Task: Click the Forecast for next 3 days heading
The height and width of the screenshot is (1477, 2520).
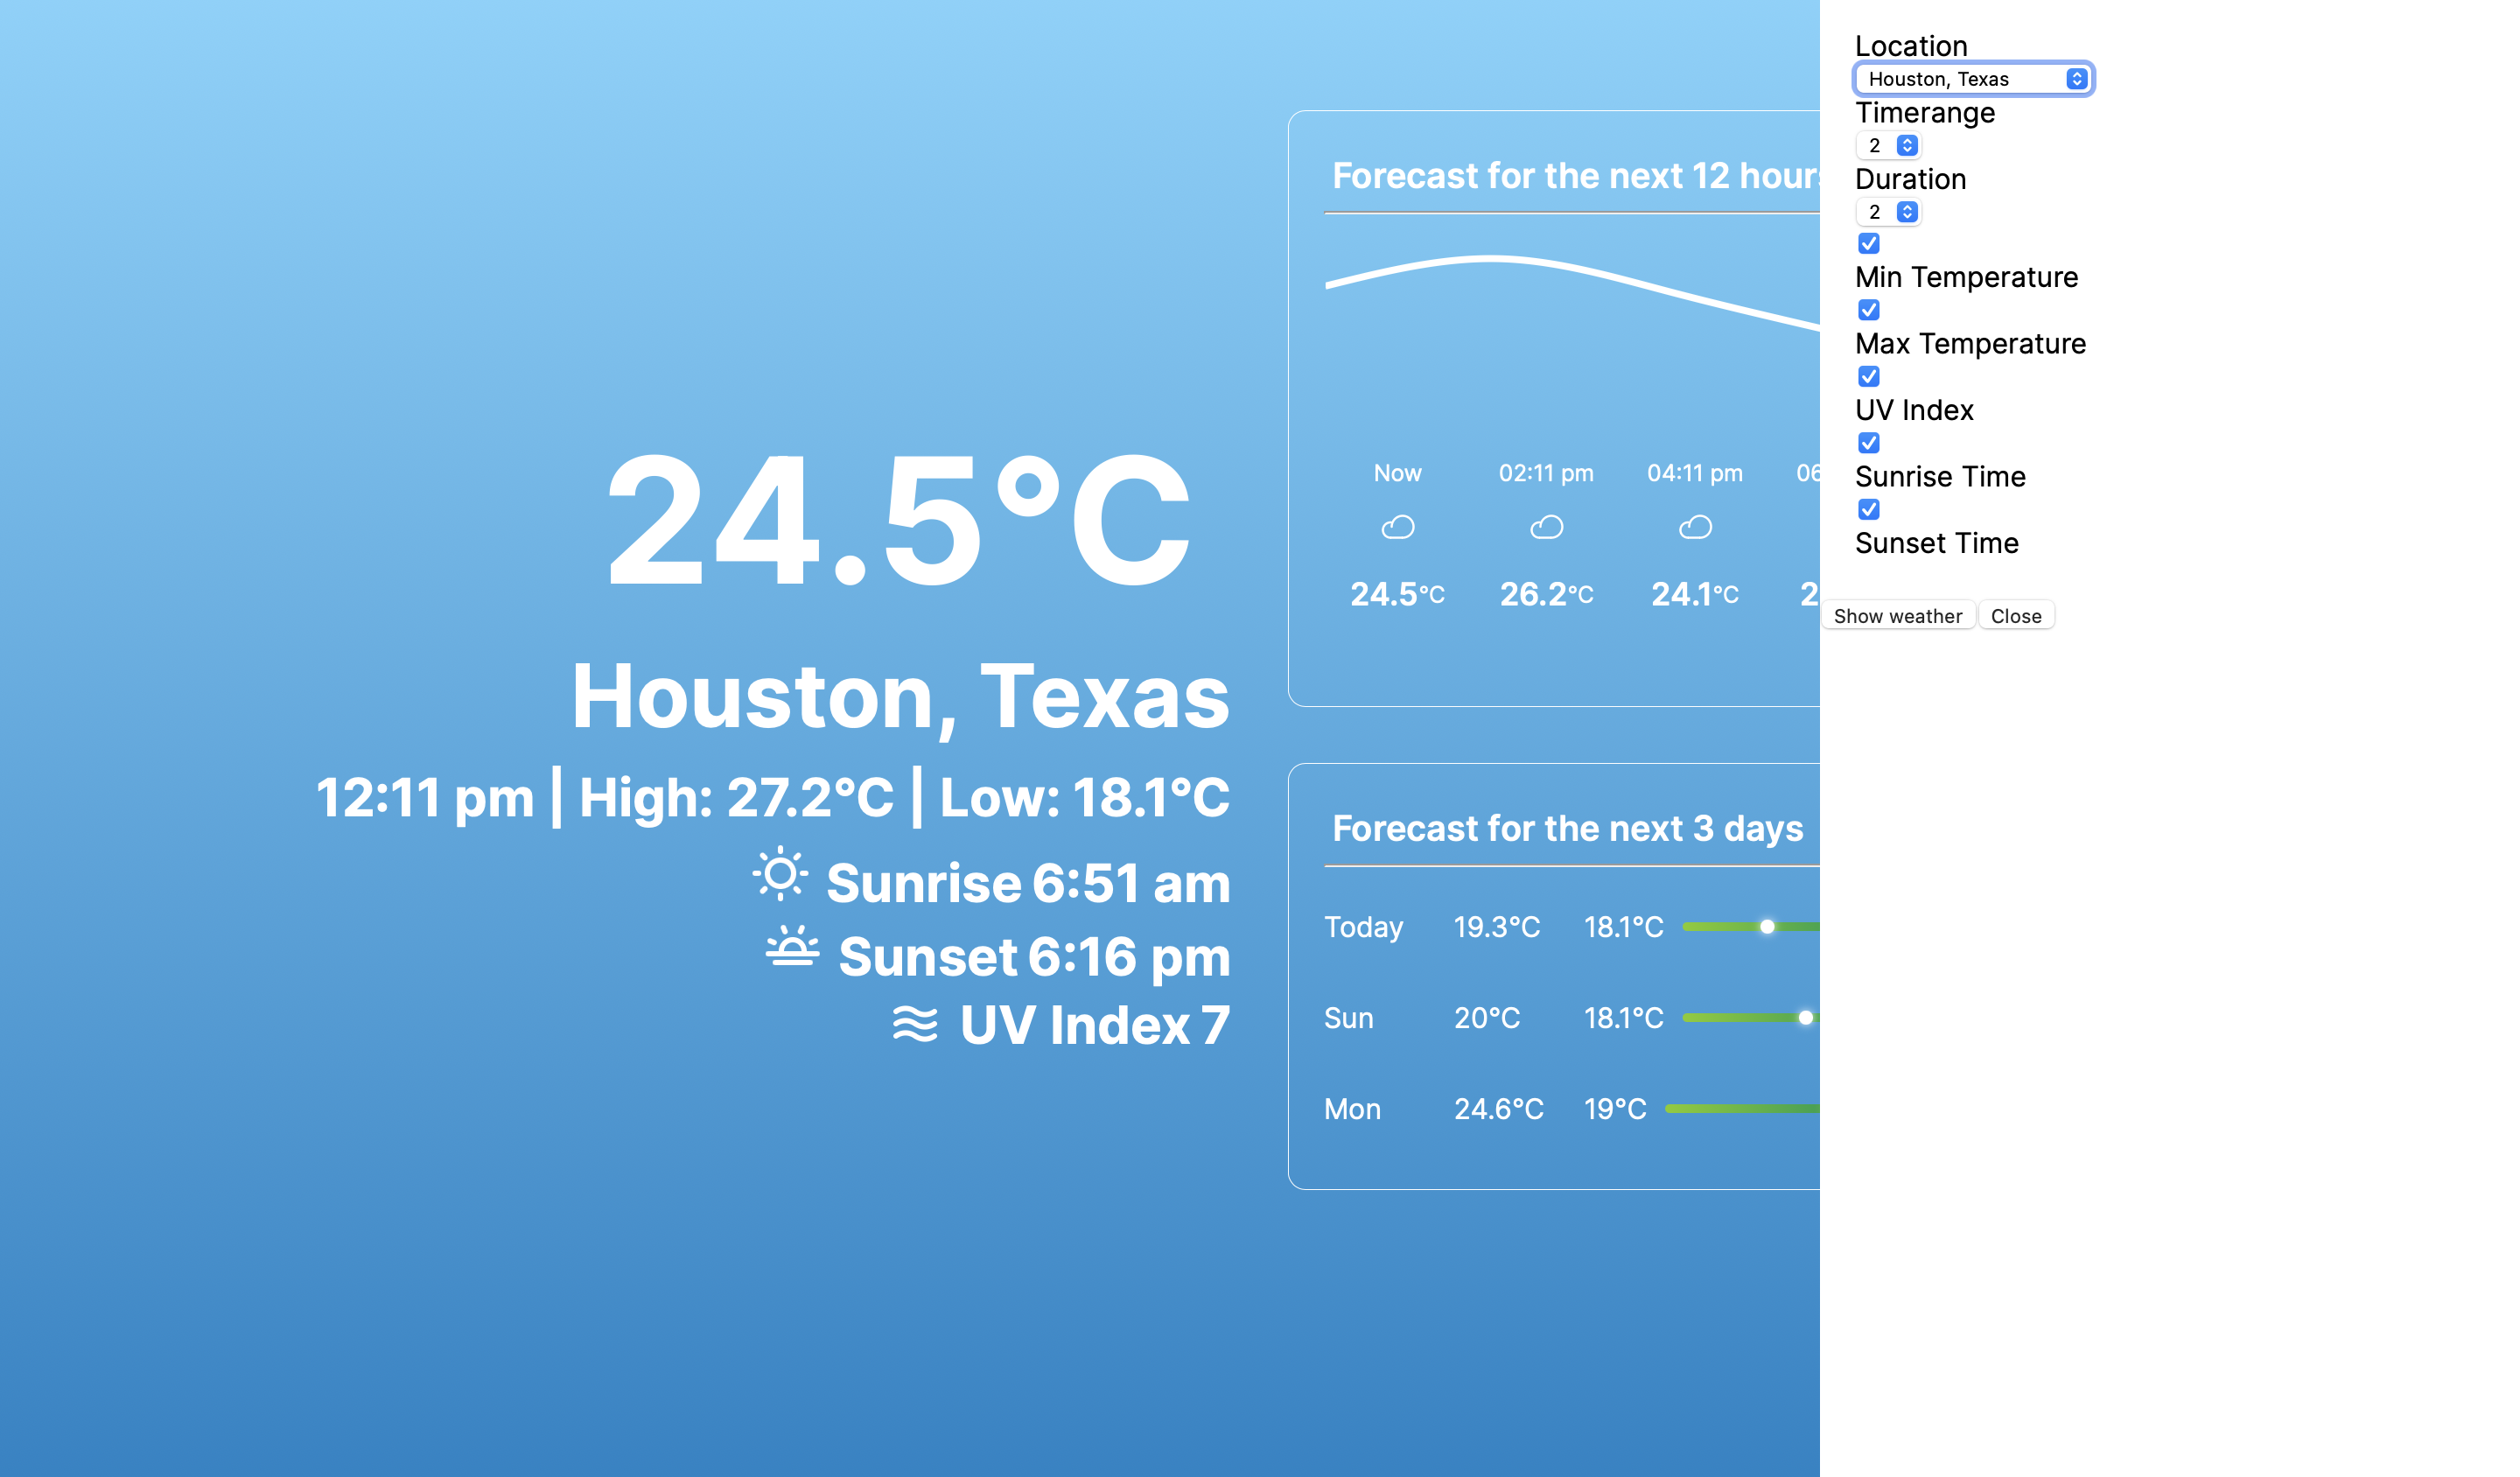Action: click(x=1567, y=829)
